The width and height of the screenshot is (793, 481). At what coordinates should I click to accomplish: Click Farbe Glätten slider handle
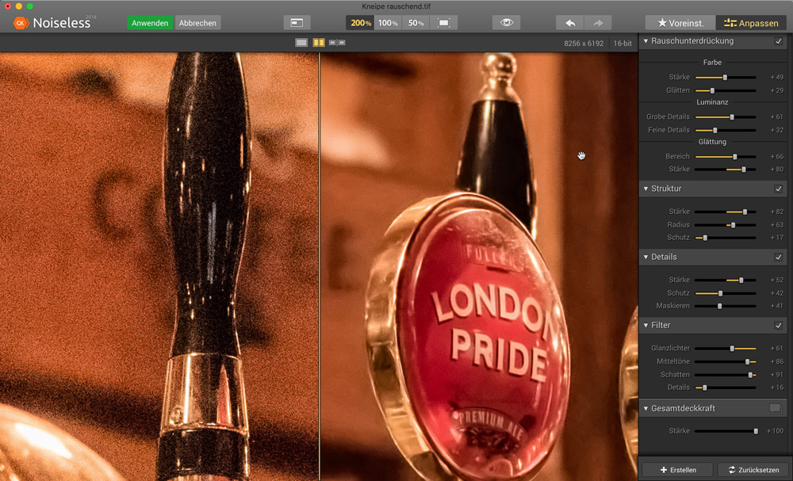click(x=713, y=90)
